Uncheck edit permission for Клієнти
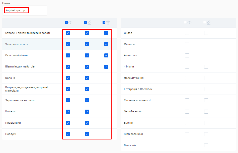238x153 pixels. point(87,112)
